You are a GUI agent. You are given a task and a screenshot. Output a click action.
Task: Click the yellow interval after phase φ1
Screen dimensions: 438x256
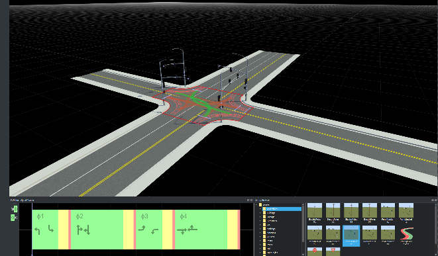click(x=63, y=230)
